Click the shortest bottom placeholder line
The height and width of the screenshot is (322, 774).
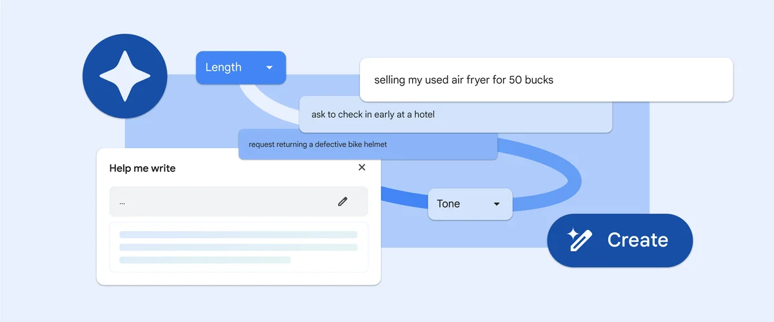tap(204, 260)
